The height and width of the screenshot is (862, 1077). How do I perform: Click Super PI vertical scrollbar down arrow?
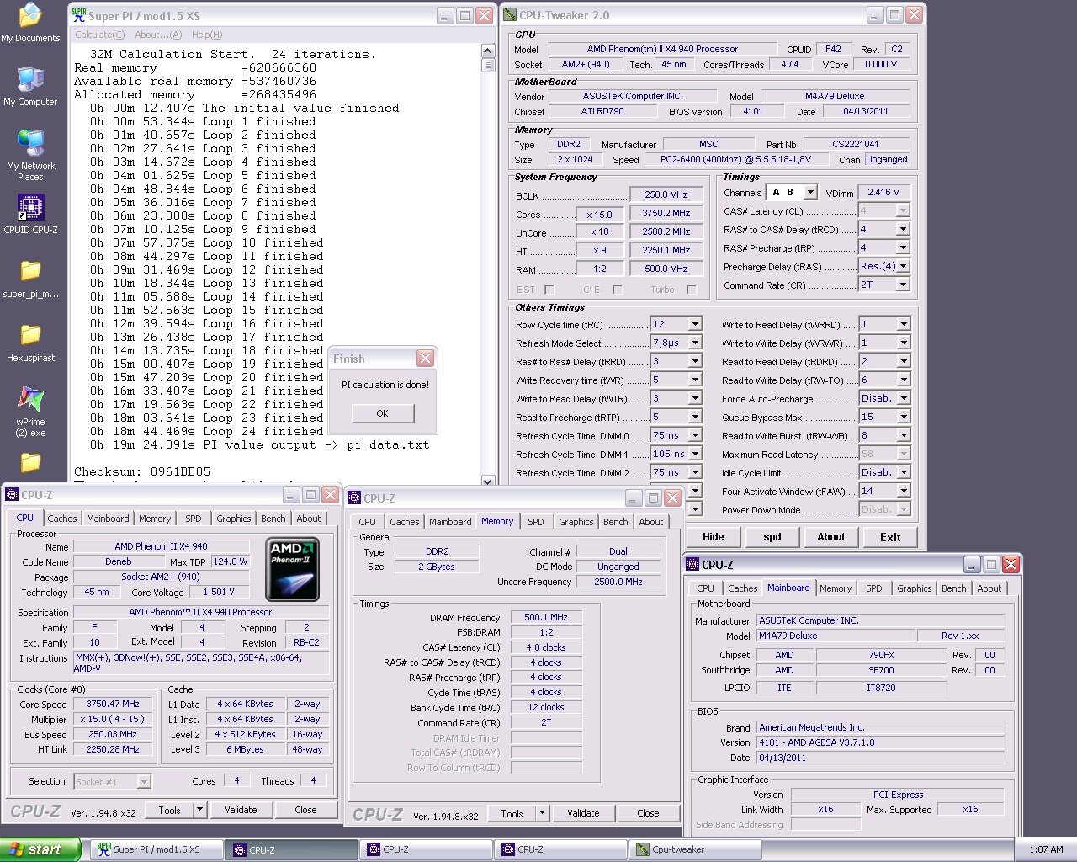click(488, 481)
